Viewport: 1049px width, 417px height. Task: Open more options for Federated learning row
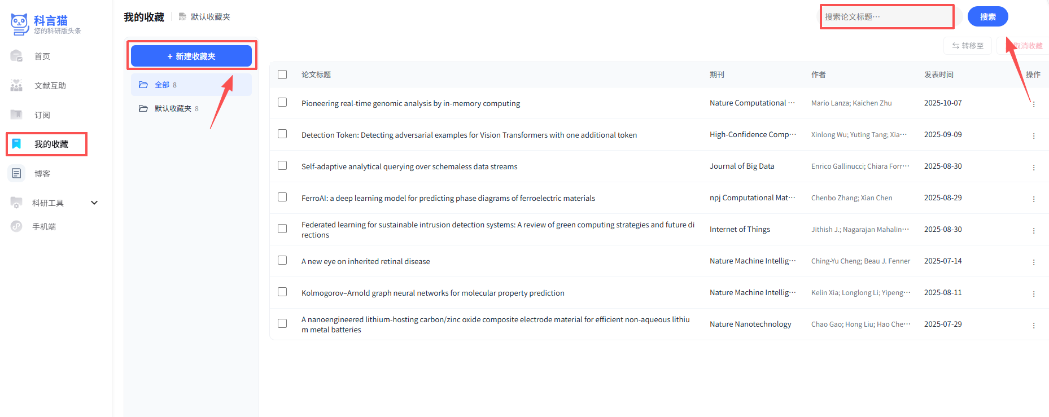coord(1034,231)
